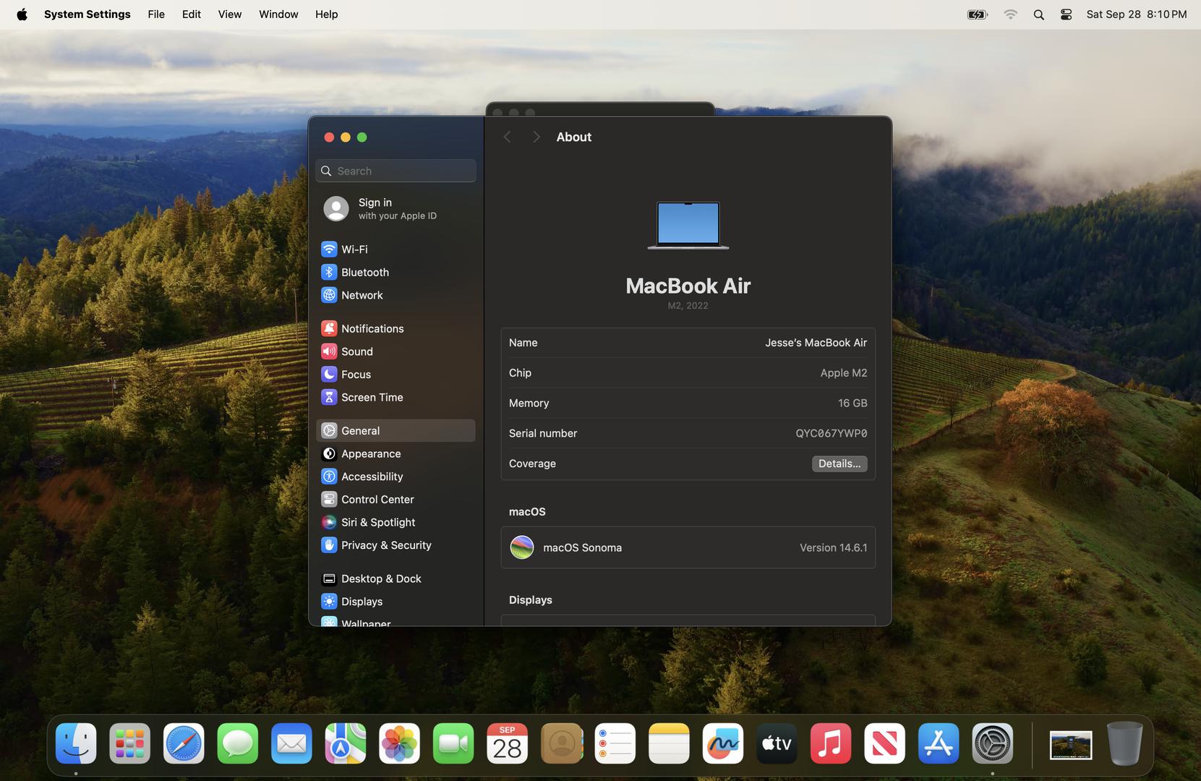The height and width of the screenshot is (781, 1201).
Task: Go to Sound settings
Action: pyautogui.click(x=356, y=351)
